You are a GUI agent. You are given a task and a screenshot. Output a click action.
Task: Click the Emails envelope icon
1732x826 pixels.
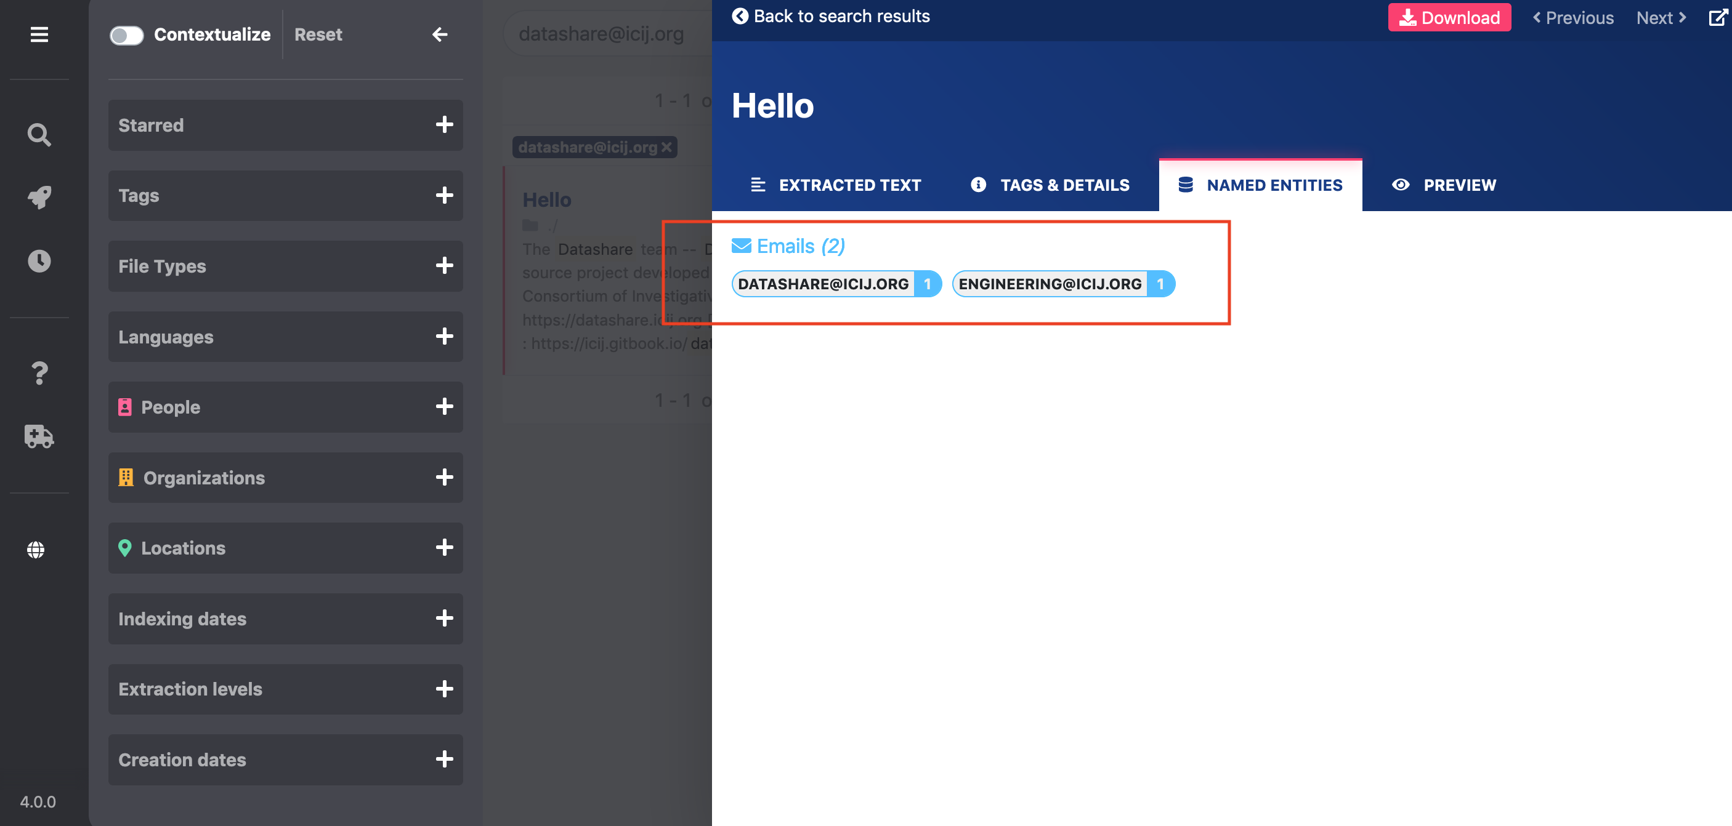[x=741, y=246]
